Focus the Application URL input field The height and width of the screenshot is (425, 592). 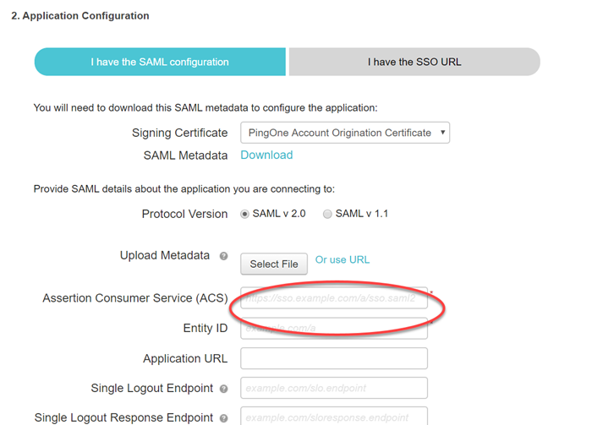tap(334, 358)
